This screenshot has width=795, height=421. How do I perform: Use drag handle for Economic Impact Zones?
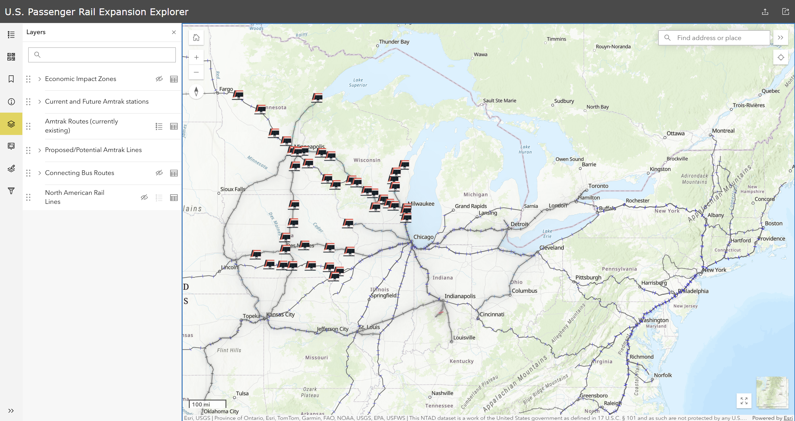point(28,79)
